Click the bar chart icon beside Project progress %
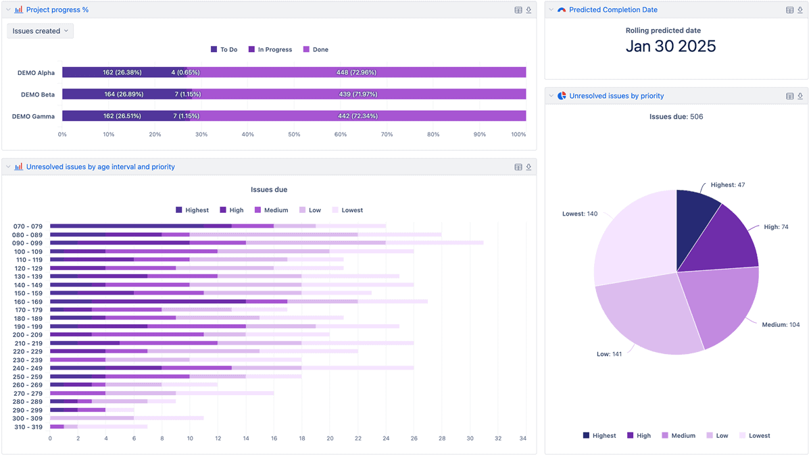 (x=19, y=10)
